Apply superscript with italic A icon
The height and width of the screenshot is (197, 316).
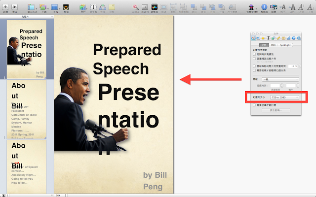pos(301,7)
